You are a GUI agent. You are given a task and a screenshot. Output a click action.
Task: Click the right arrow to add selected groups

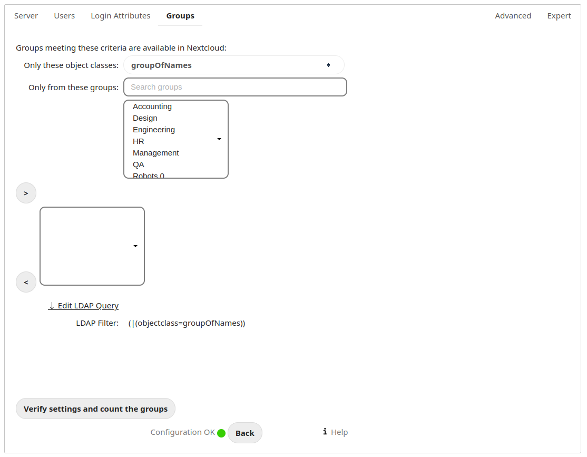[x=26, y=193]
